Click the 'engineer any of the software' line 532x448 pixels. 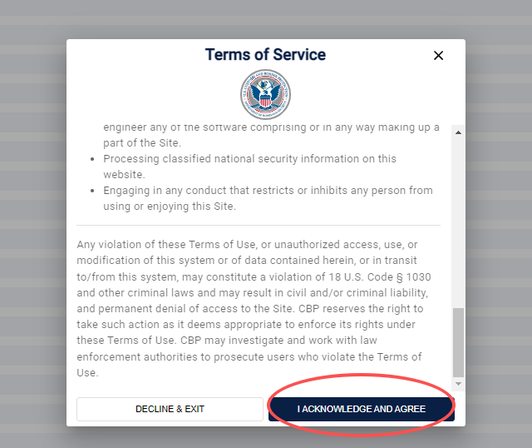(271, 127)
